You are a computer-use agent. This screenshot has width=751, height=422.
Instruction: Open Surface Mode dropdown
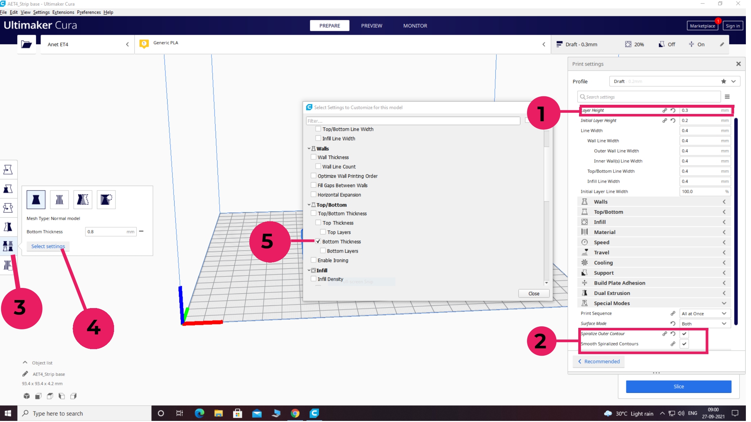[705, 324]
